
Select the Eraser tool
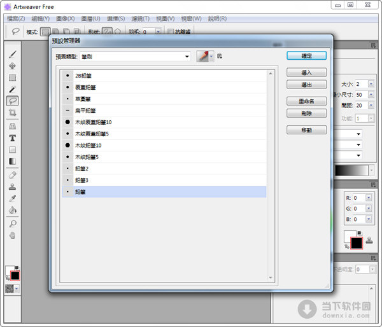(13, 175)
